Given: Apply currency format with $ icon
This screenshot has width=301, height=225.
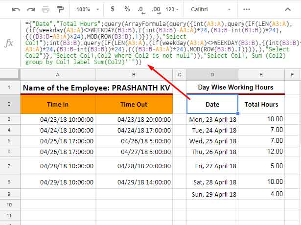Looking at the screenshot, I should point(113,9).
